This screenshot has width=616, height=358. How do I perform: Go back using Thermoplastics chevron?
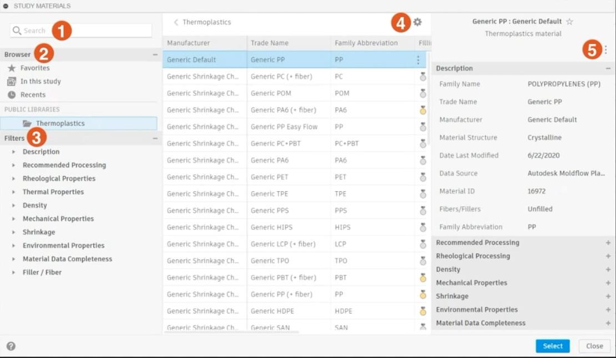pos(175,22)
